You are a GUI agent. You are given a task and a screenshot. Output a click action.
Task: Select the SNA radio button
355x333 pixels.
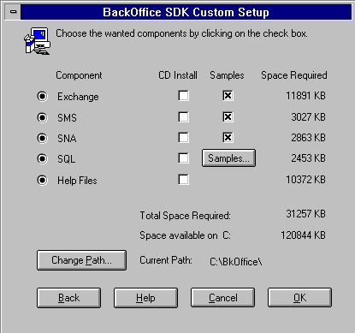(x=43, y=138)
